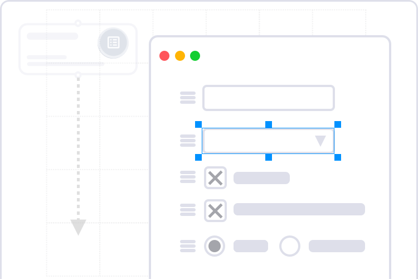Focus the empty text input field

(268, 98)
